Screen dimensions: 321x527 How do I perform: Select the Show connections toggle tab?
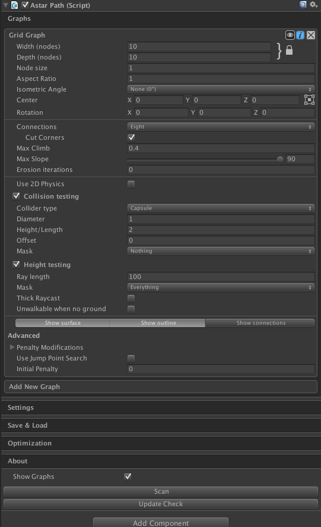260,323
